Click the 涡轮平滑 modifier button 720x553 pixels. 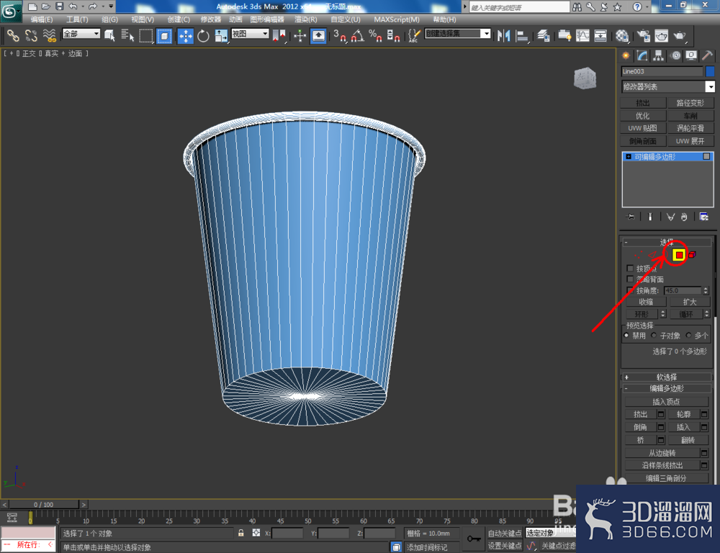click(x=690, y=128)
